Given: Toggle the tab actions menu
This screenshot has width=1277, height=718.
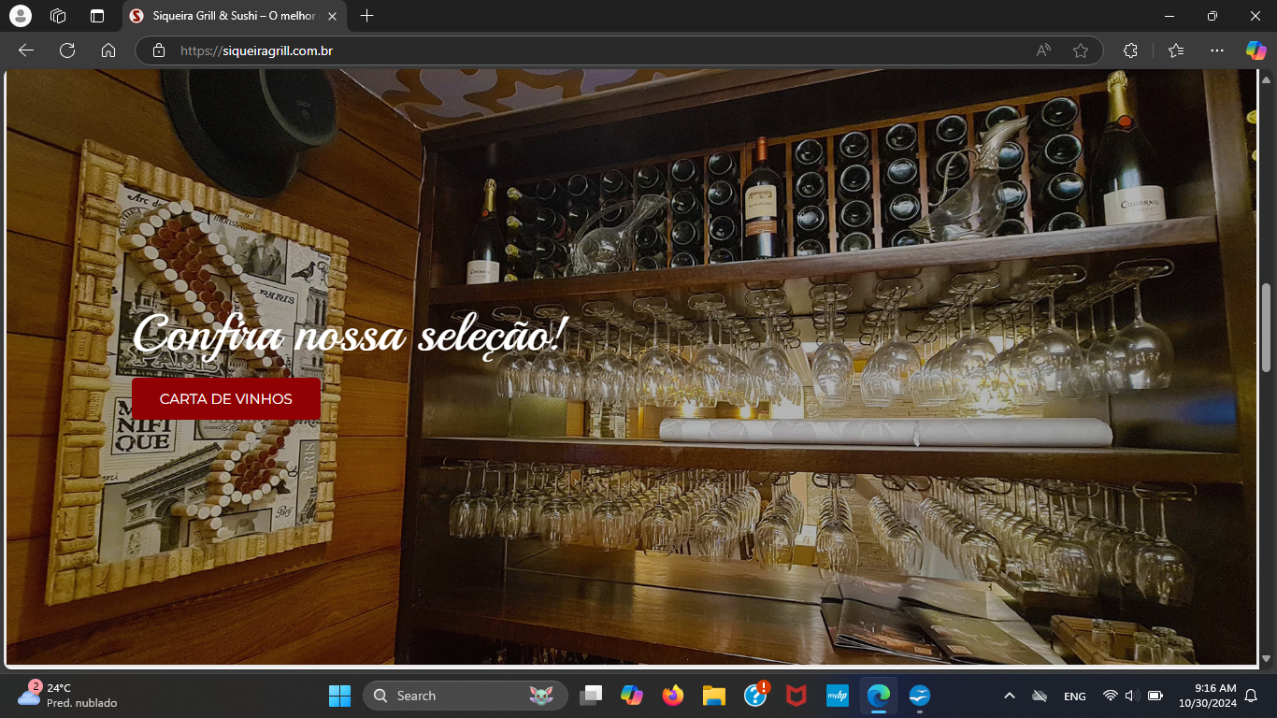Looking at the screenshot, I should point(97,16).
